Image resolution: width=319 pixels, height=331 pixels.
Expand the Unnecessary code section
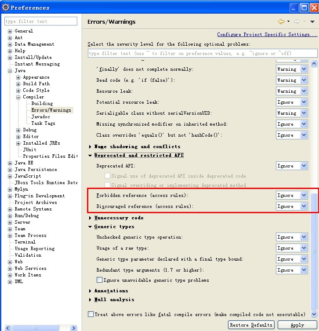coord(91,218)
